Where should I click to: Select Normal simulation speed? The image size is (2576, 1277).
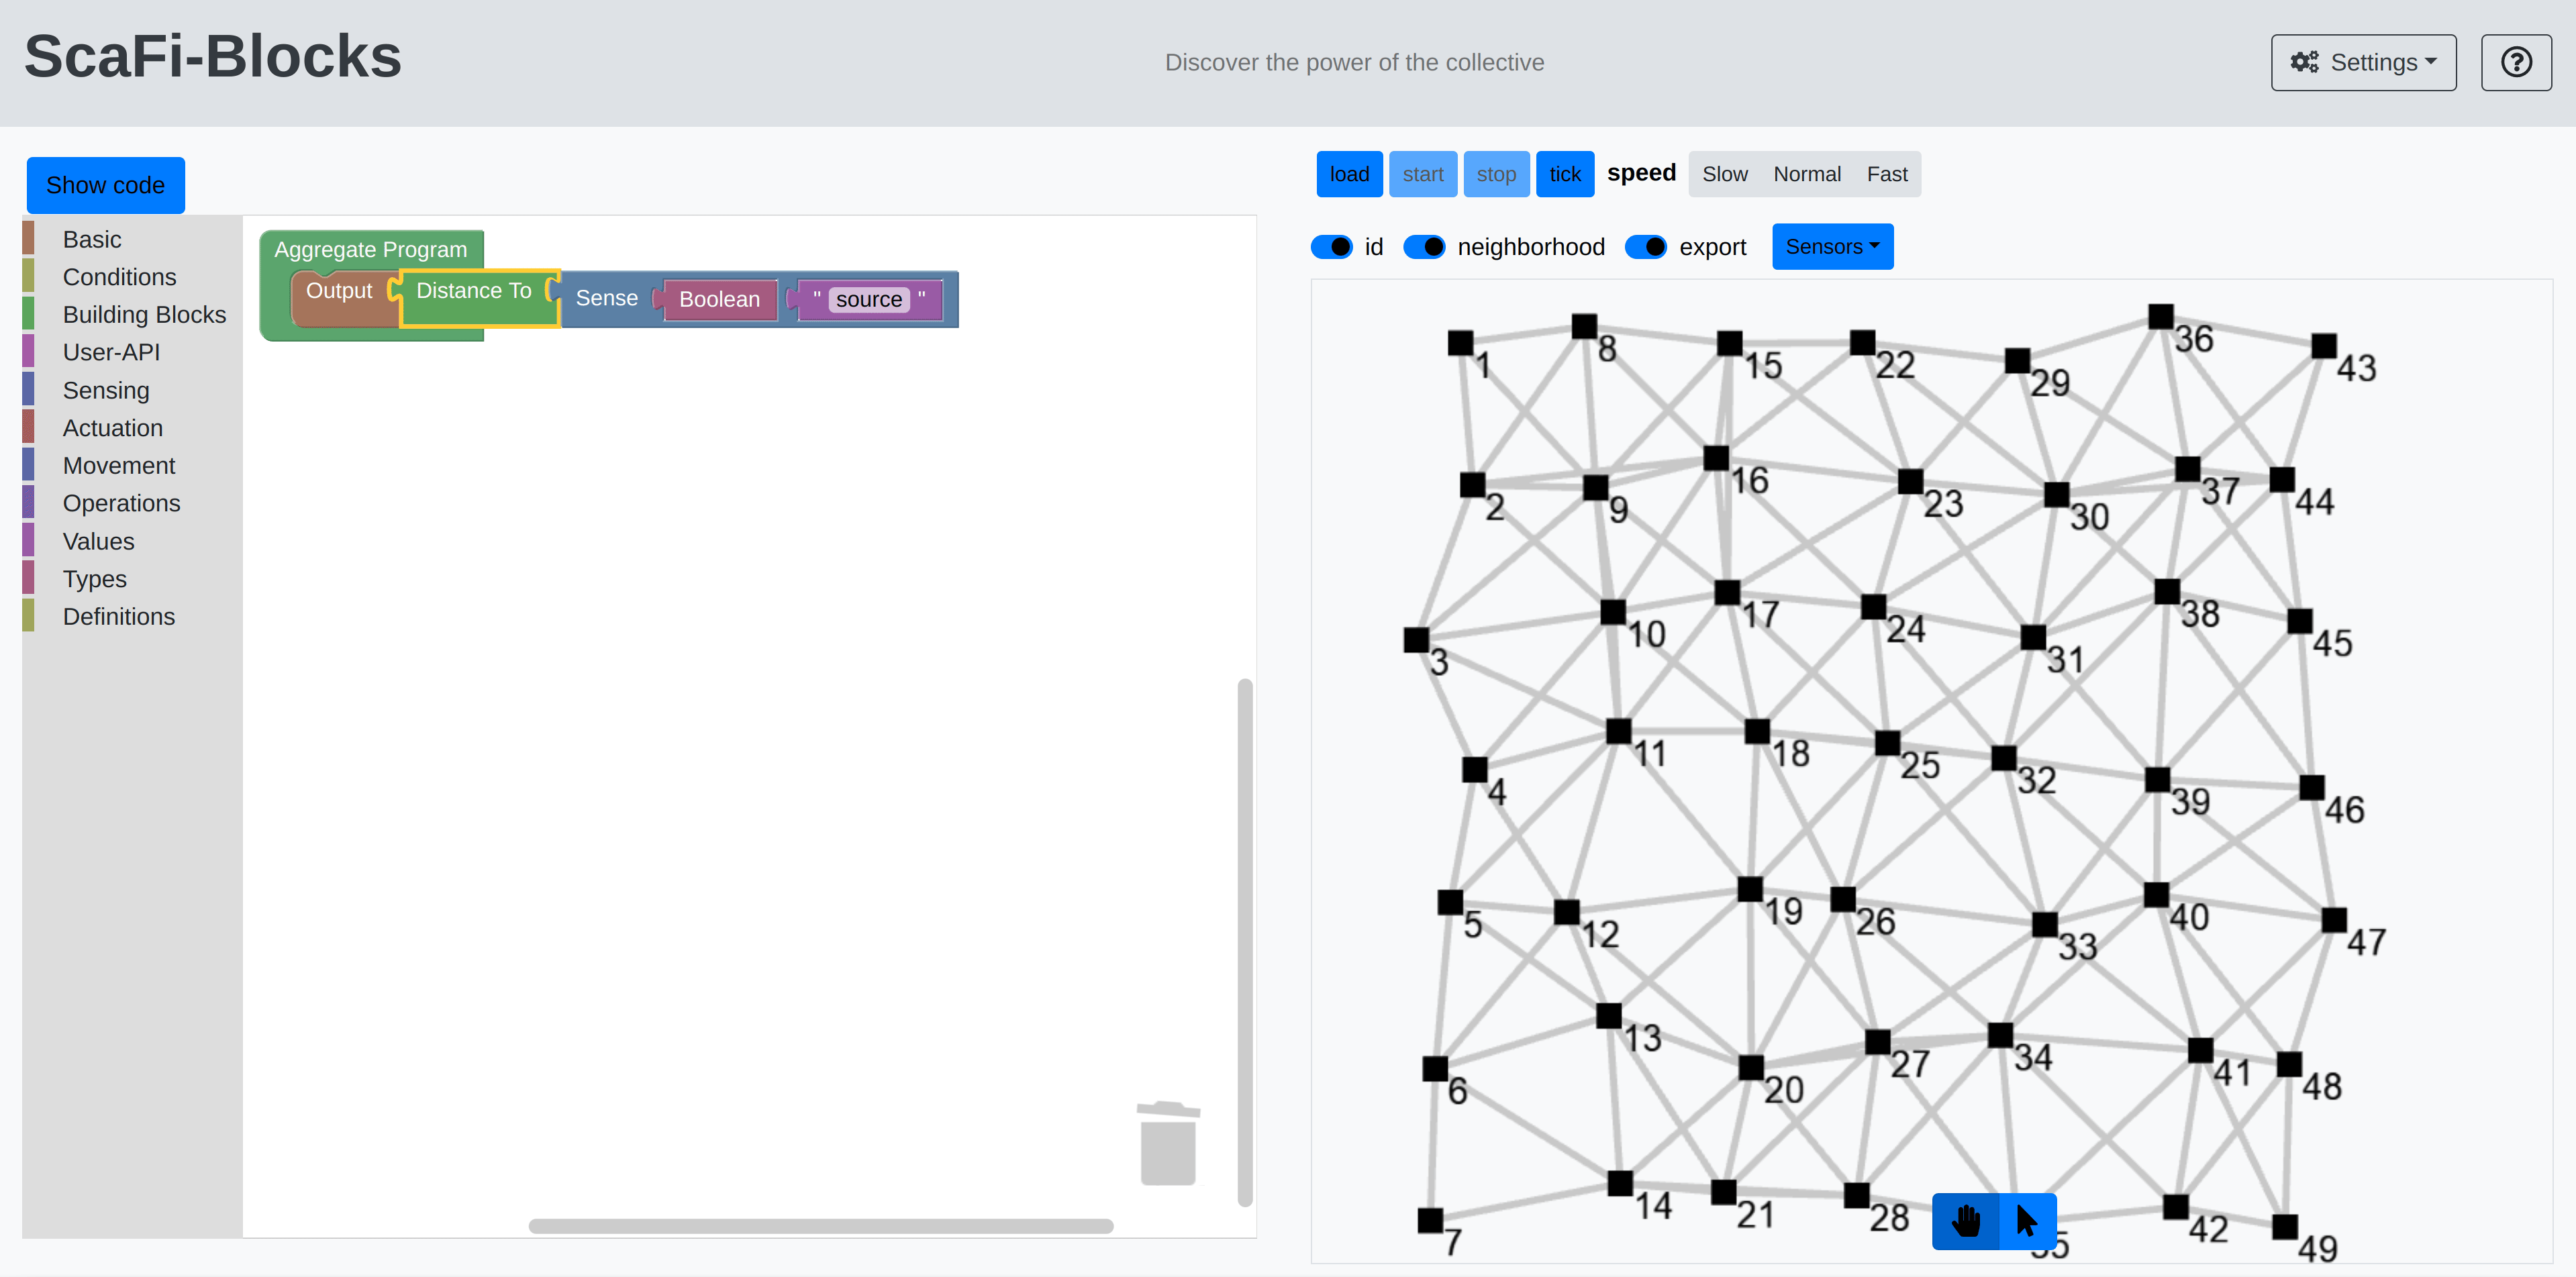1805,172
